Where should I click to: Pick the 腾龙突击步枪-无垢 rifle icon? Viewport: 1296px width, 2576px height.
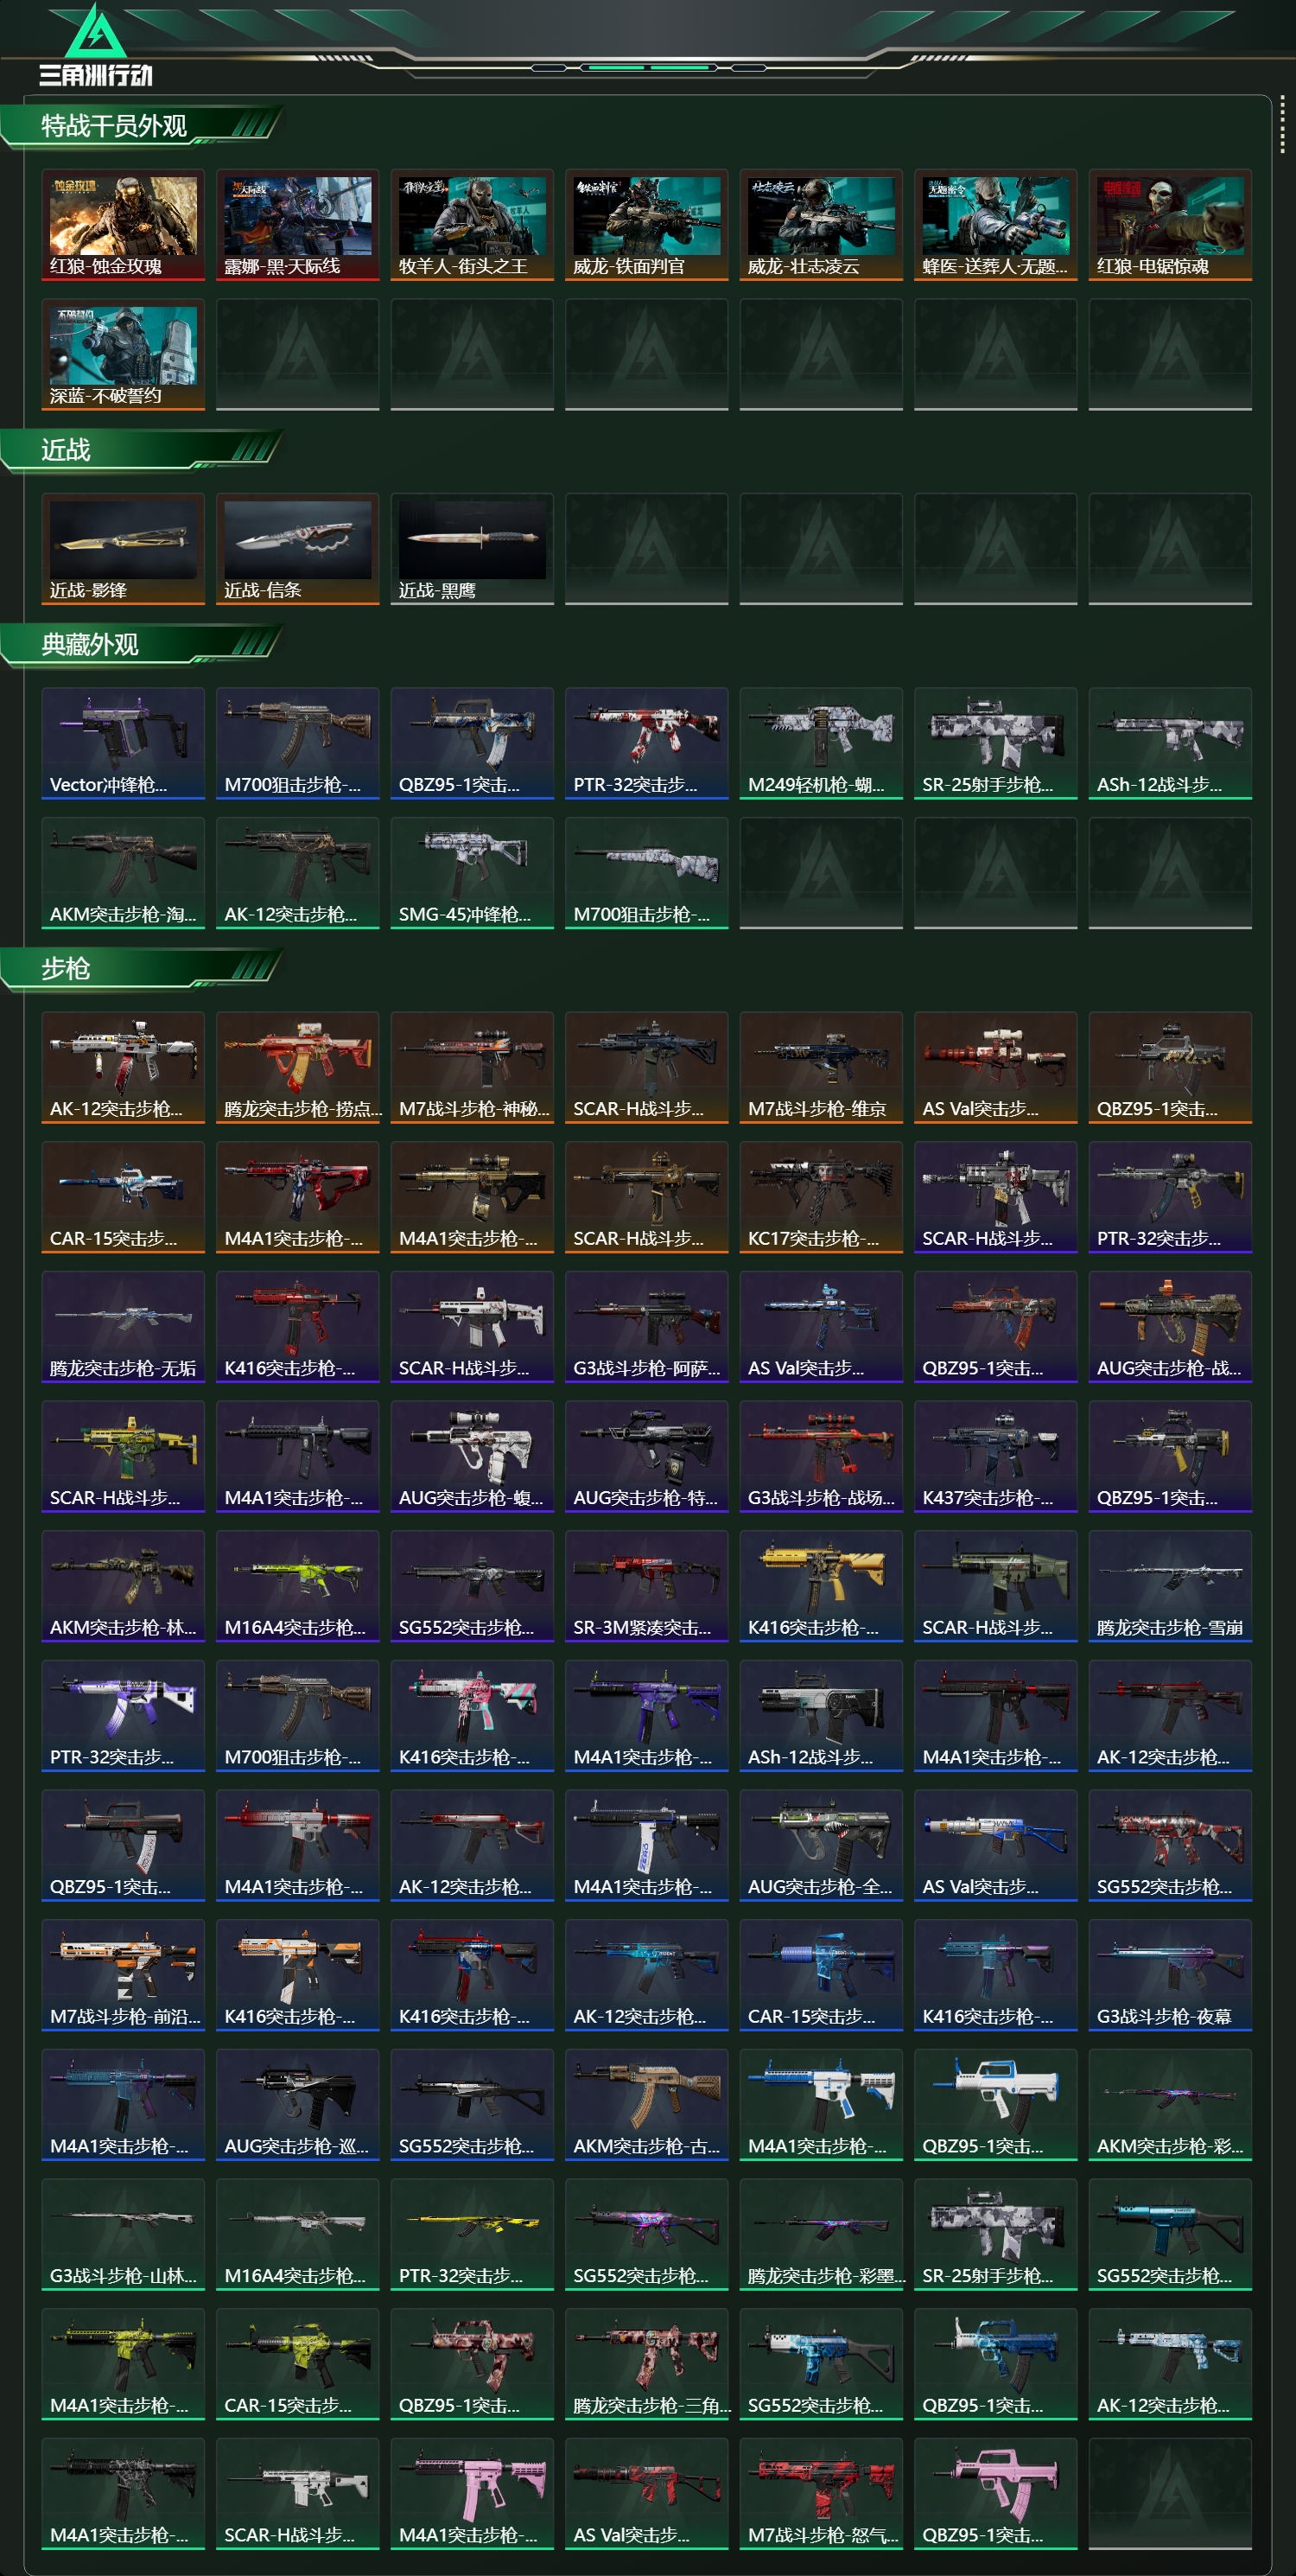123,1327
